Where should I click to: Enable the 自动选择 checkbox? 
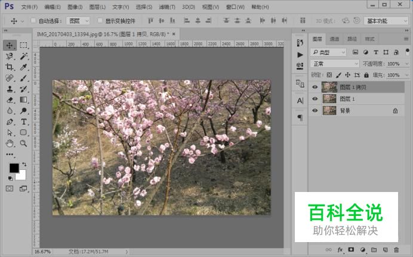pos(33,20)
